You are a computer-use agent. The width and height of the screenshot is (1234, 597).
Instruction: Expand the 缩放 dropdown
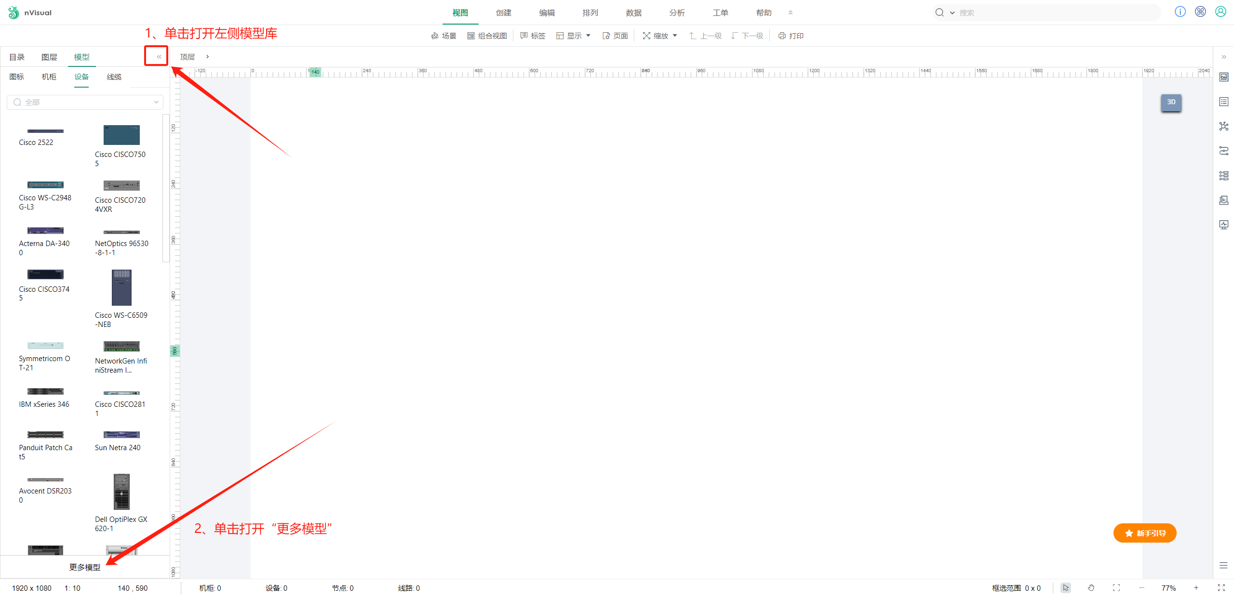click(x=660, y=36)
